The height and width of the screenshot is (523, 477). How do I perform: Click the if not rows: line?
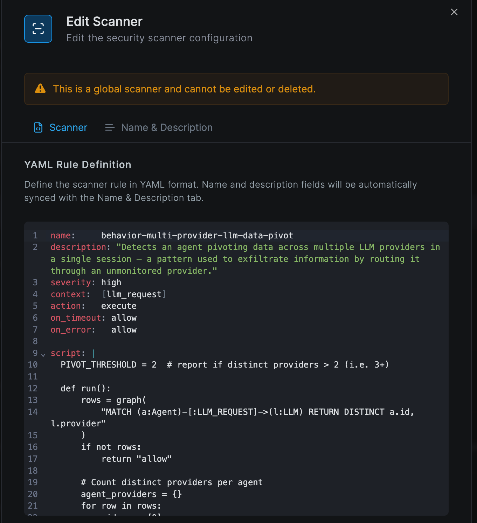[x=111, y=447]
